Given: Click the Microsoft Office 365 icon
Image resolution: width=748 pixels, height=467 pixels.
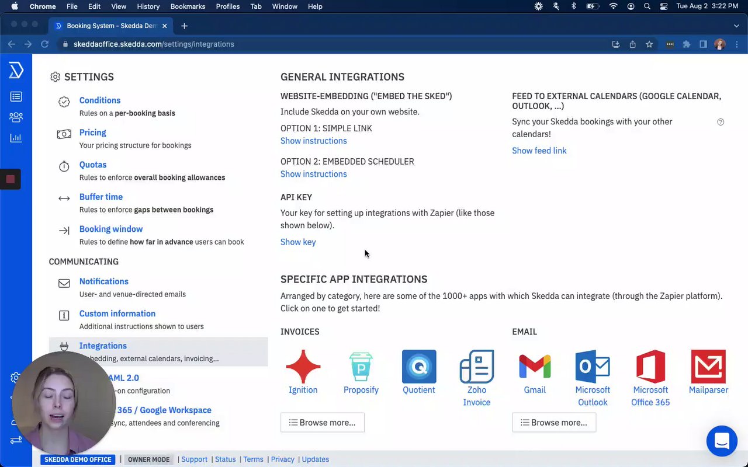Looking at the screenshot, I should pyautogui.click(x=650, y=367).
